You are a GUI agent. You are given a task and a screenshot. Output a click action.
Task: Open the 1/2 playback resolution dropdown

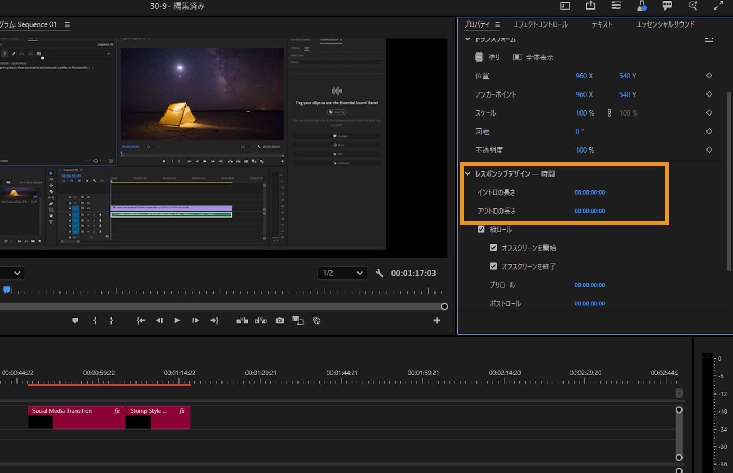coord(343,273)
